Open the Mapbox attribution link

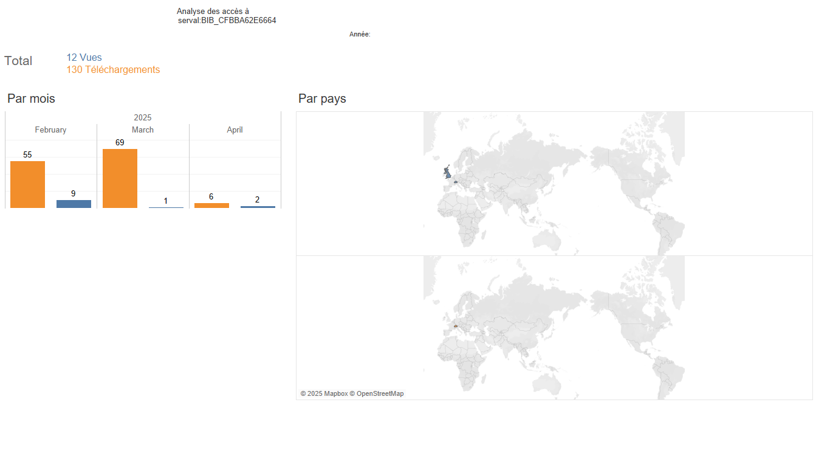[324, 393]
